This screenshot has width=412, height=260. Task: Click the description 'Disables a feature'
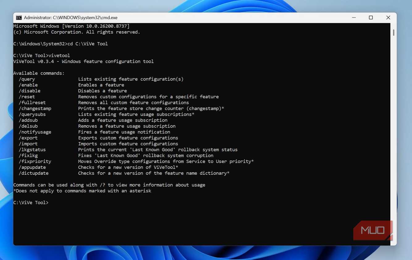click(103, 91)
